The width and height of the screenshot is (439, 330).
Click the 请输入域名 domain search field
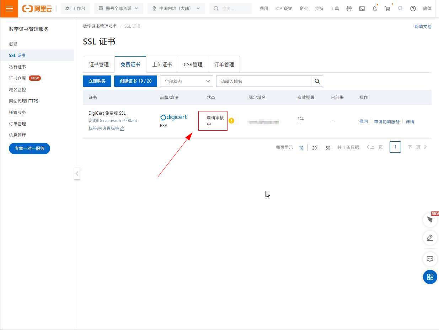pyautogui.click(x=263, y=81)
